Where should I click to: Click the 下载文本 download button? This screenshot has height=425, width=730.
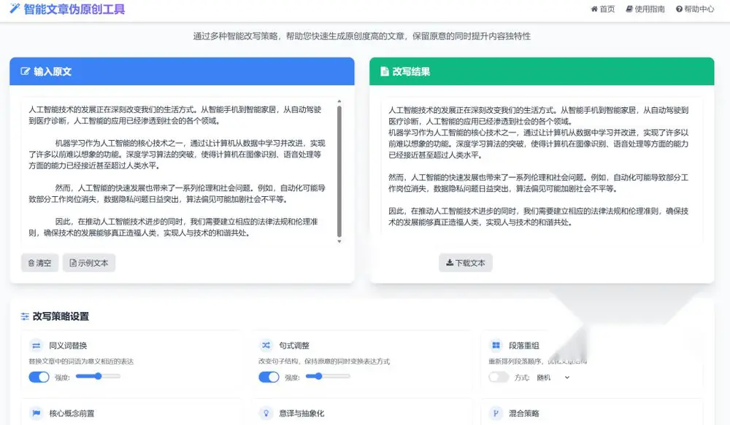pos(466,262)
